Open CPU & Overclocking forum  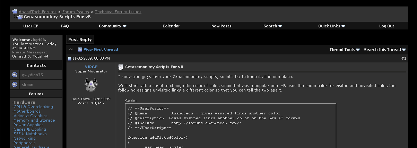click(x=33, y=107)
